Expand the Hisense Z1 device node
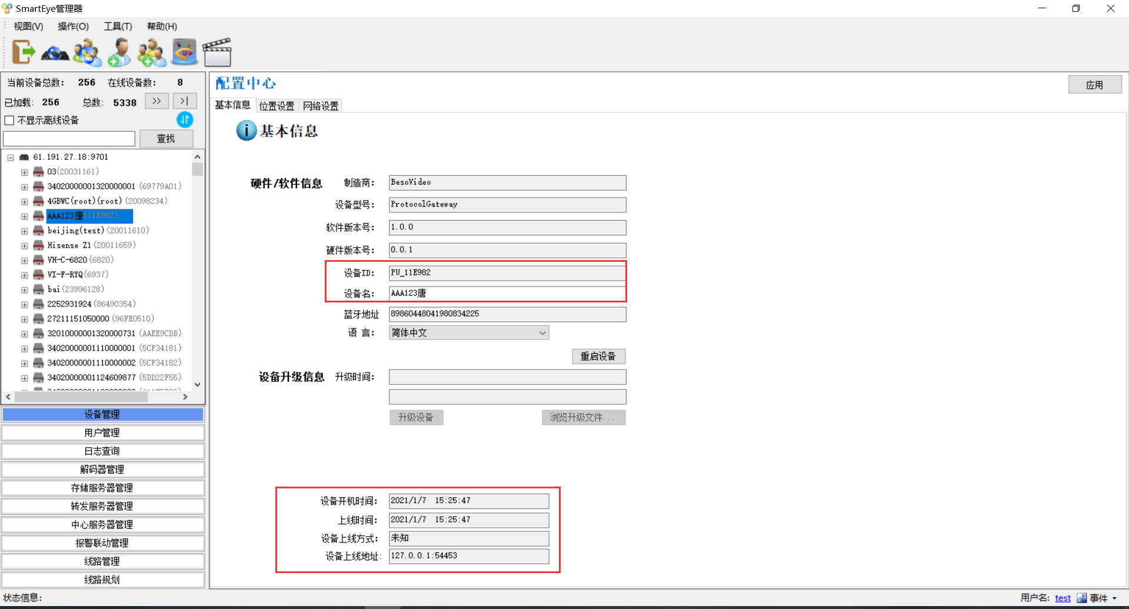 (25, 246)
